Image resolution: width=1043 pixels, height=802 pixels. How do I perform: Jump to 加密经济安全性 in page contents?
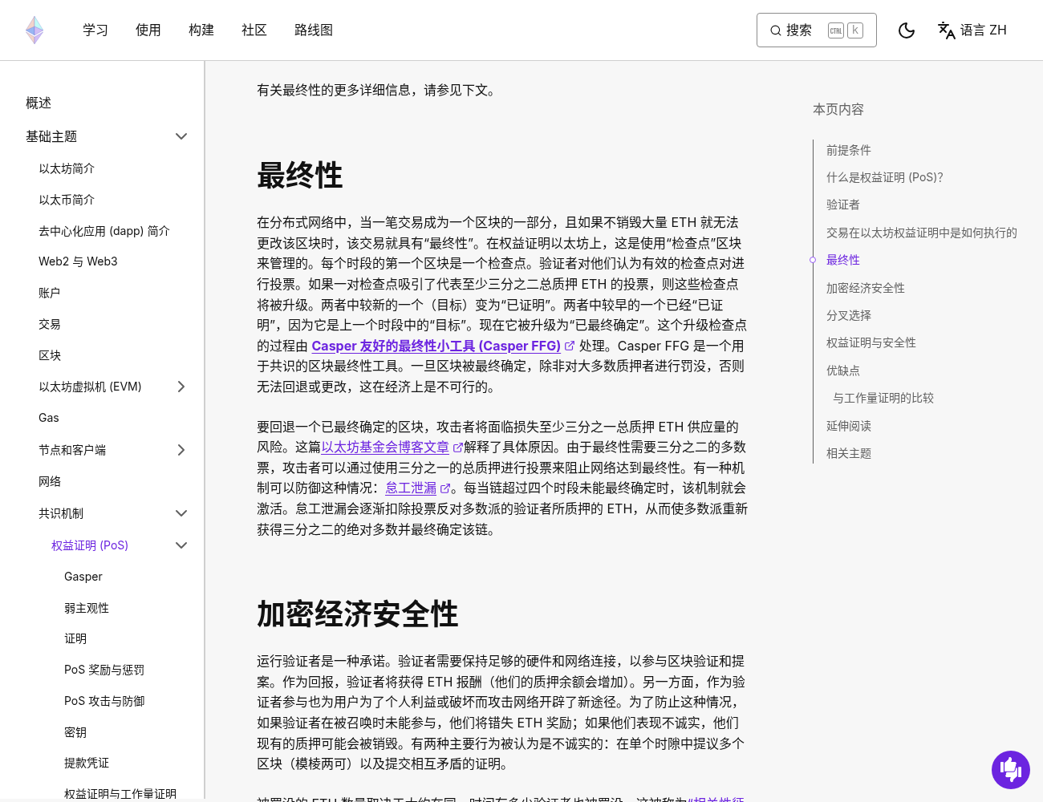866,288
